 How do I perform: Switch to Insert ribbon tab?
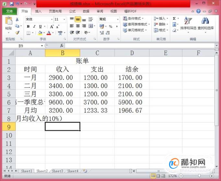click(38, 11)
